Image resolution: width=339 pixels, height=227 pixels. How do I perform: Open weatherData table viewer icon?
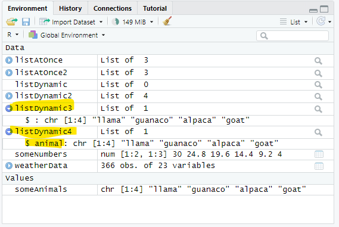[319, 166]
